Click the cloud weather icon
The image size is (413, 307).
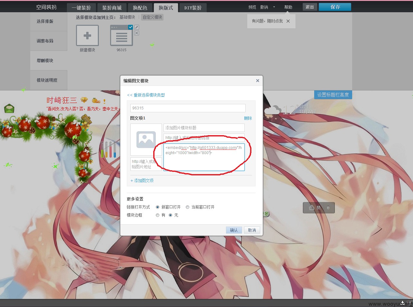coord(272,110)
